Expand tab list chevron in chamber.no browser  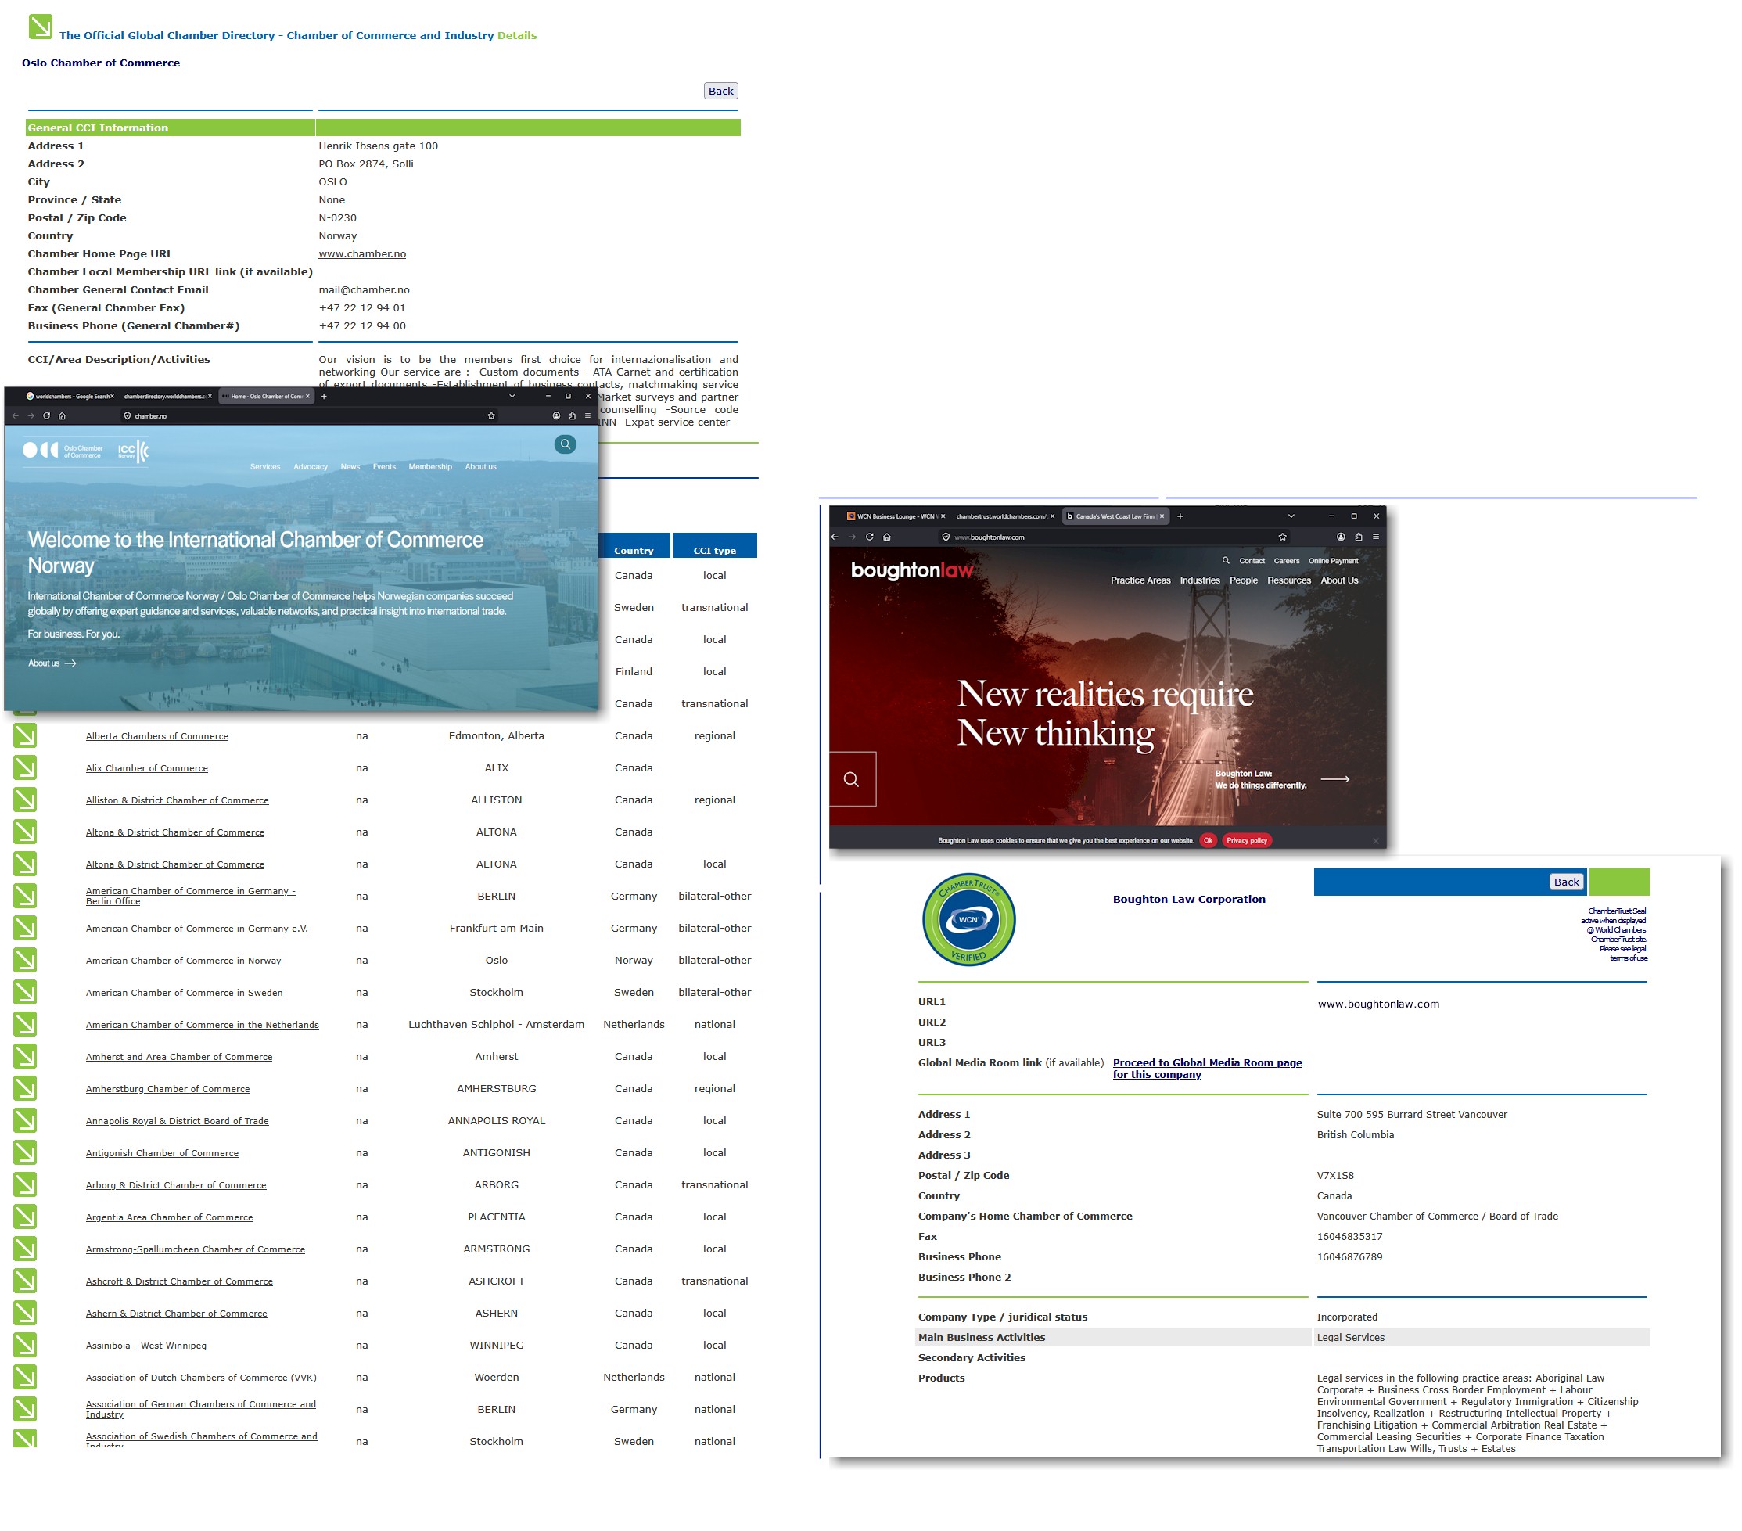(x=512, y=397)
